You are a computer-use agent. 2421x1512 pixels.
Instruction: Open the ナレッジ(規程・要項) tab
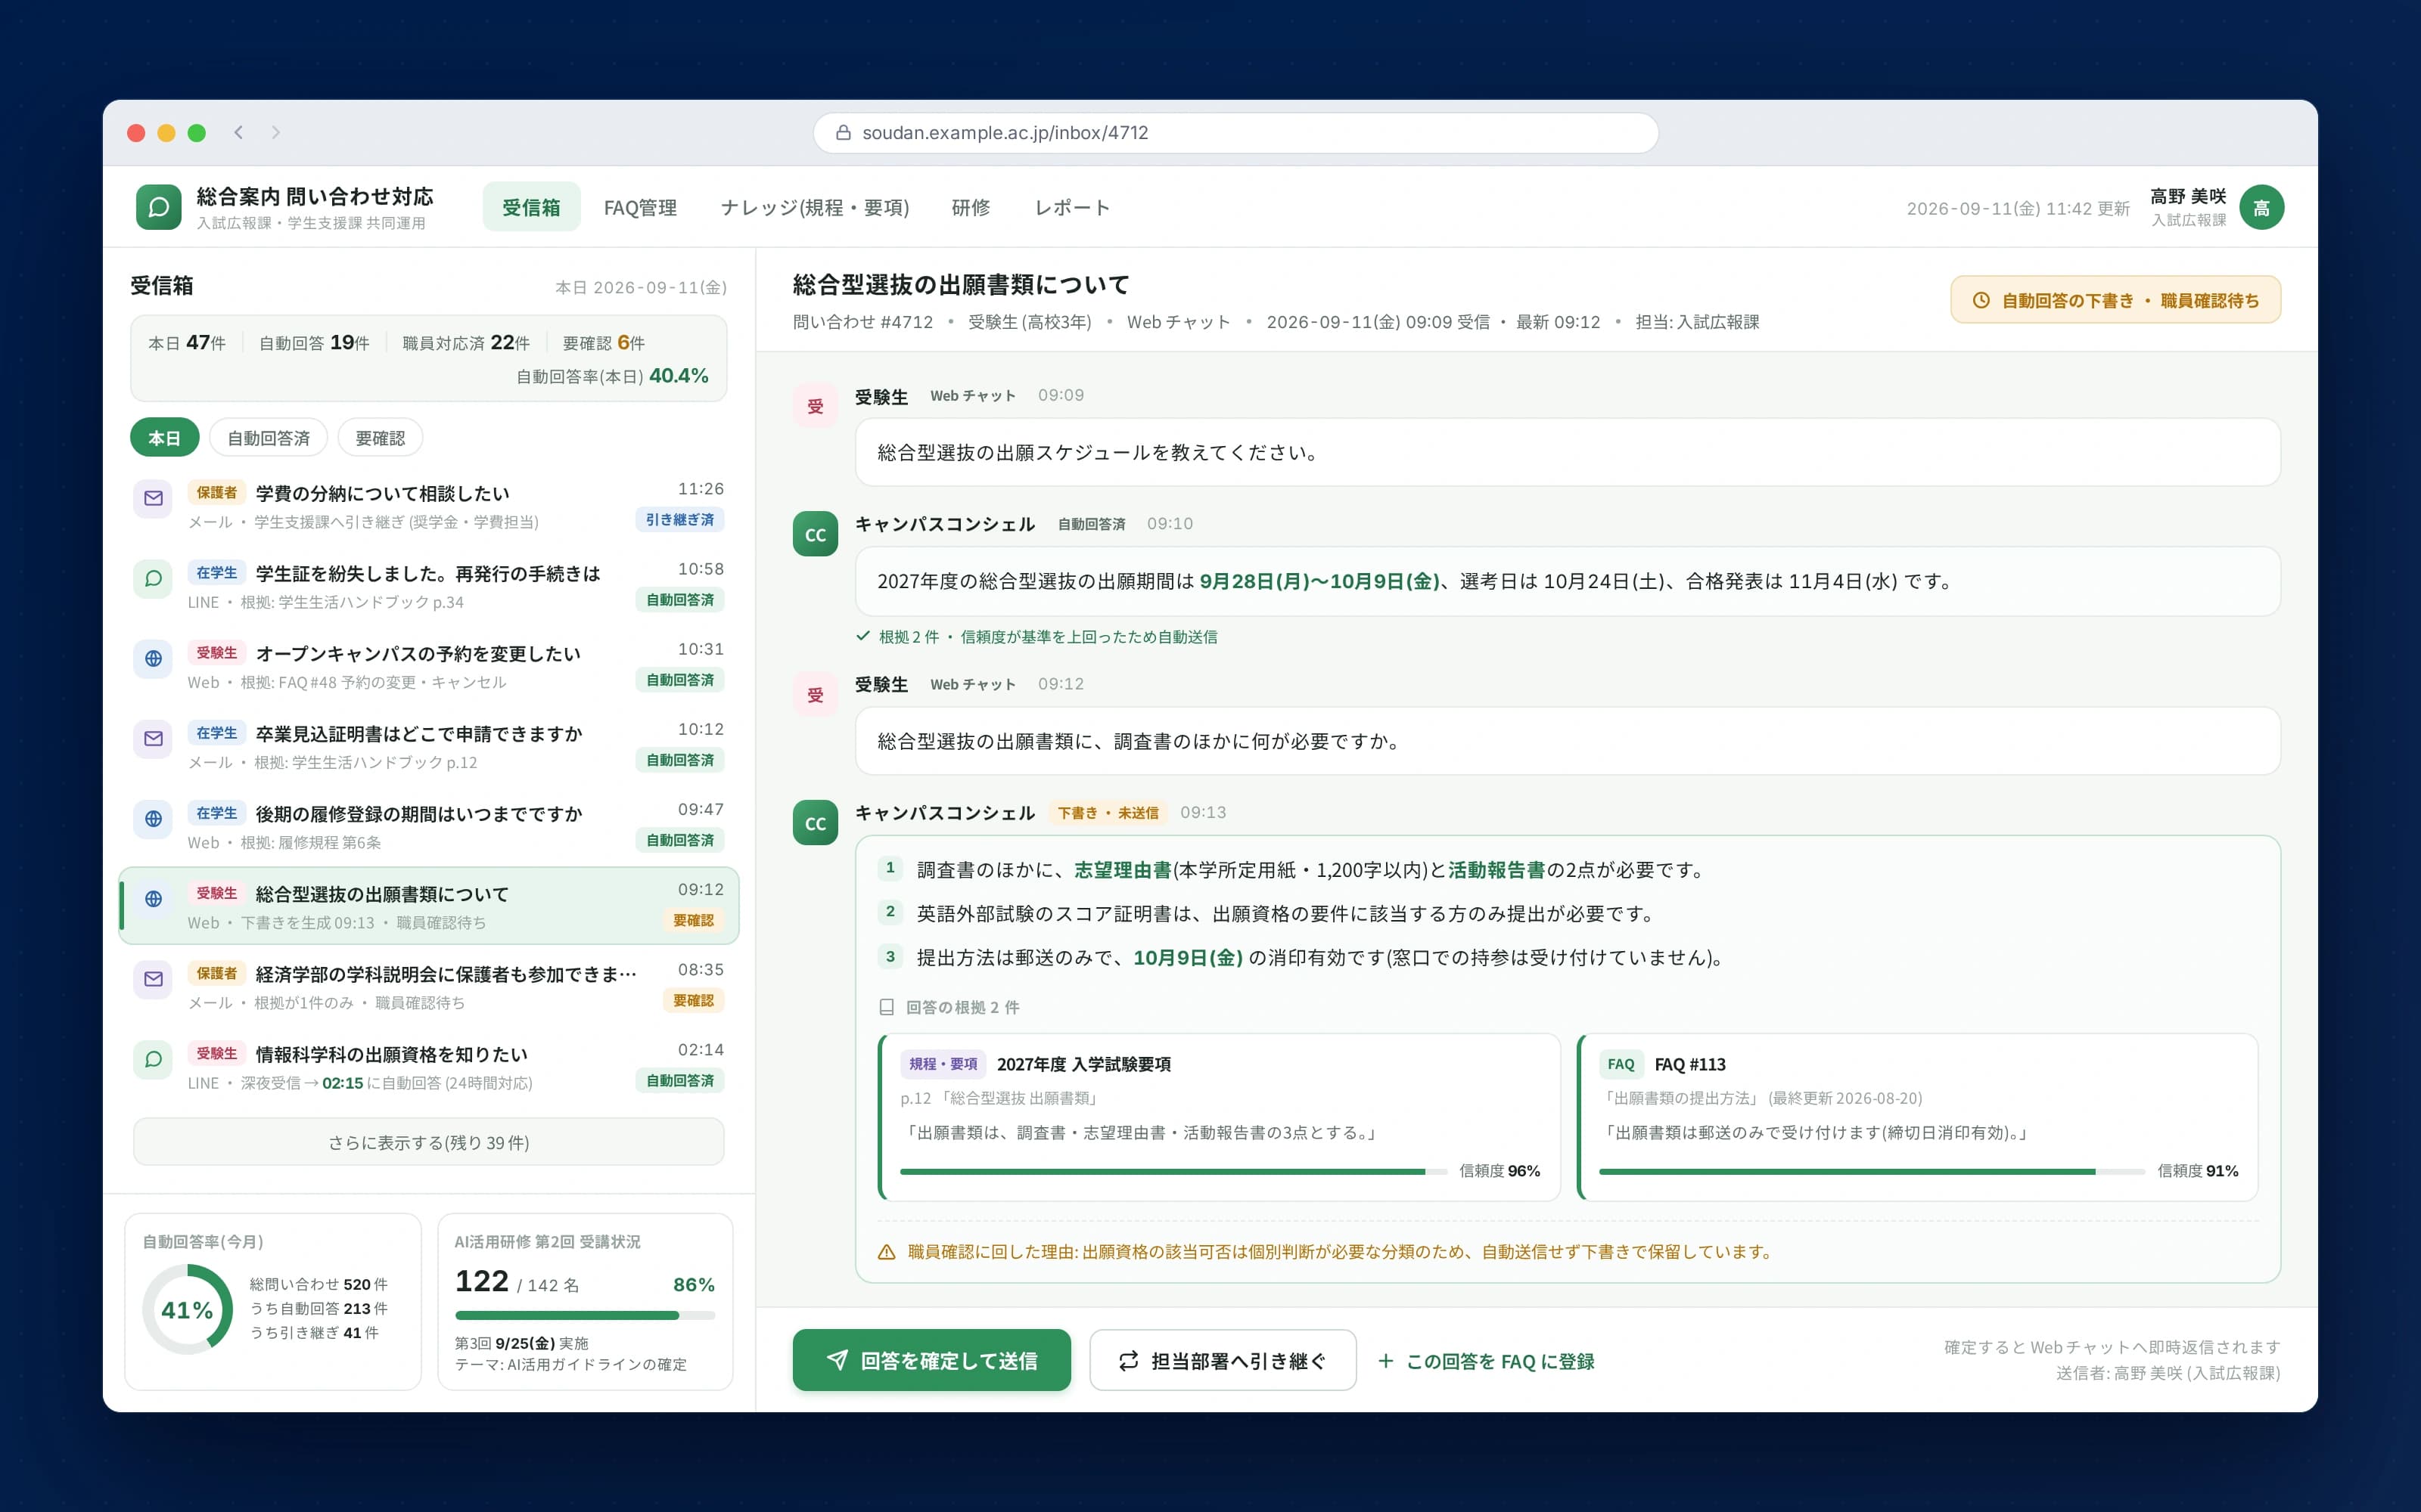coord(814,207)
